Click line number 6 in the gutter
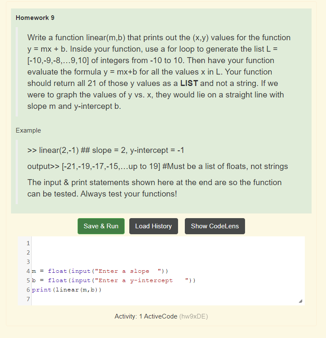This screenshot has height=338, width=326. [28, 290]
